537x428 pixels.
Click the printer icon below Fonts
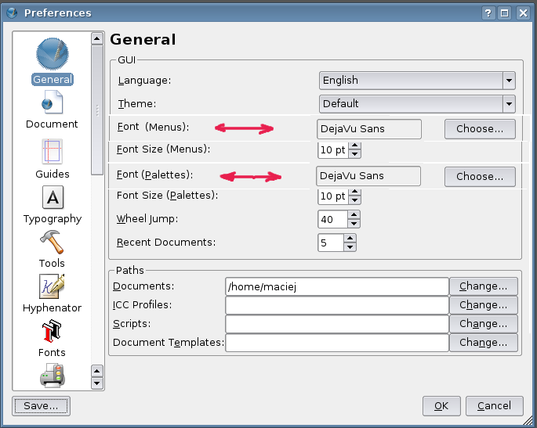(x=52, y=377)
